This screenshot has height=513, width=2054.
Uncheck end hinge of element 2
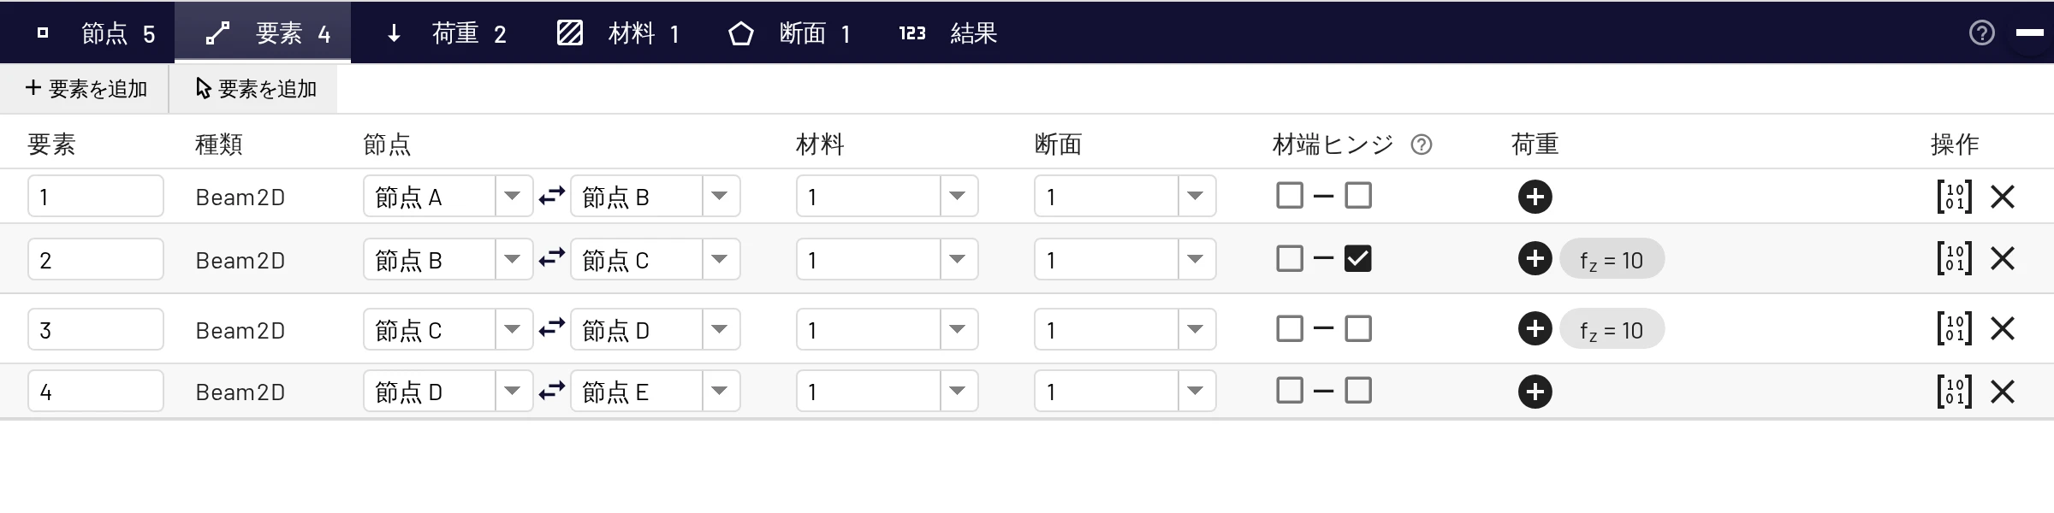1358,258
